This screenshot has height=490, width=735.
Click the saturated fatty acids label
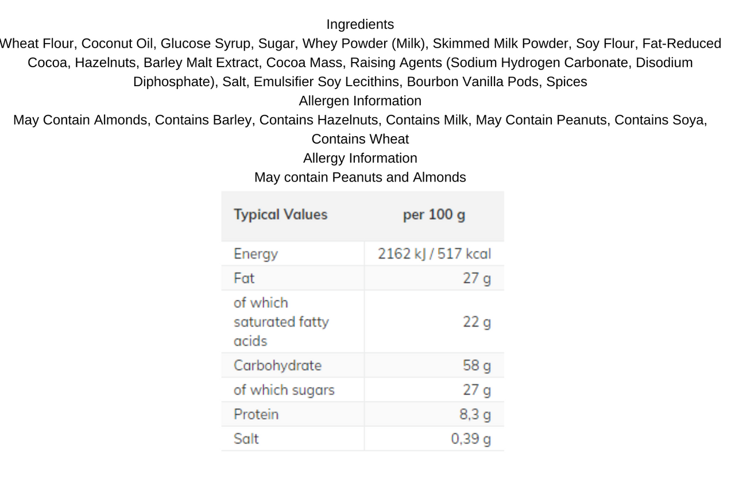(x=281, y=322)
